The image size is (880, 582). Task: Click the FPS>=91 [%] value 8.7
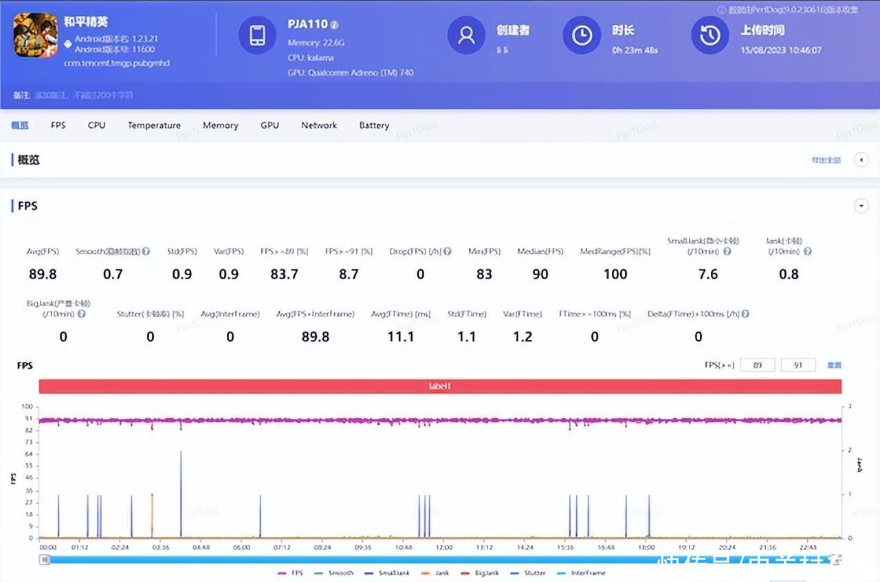(349, 274)
